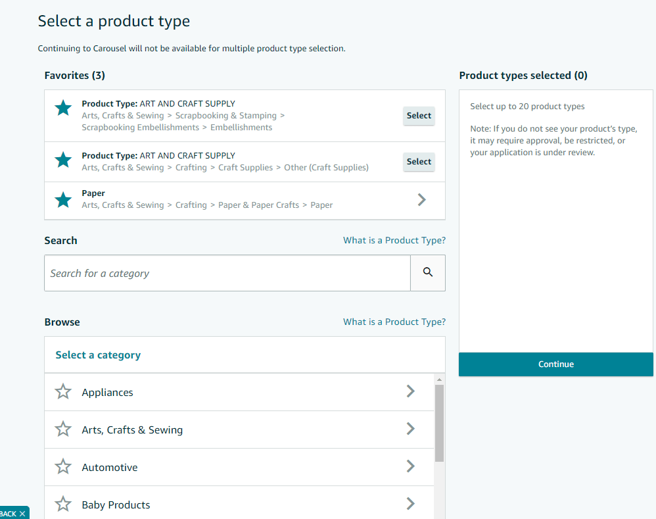Open "What is a Product Type?" beside Browse
This screenshot has width=656, height=519.
394,322
